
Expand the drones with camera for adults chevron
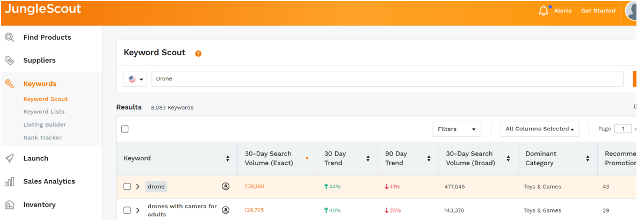tap(137, 210)
